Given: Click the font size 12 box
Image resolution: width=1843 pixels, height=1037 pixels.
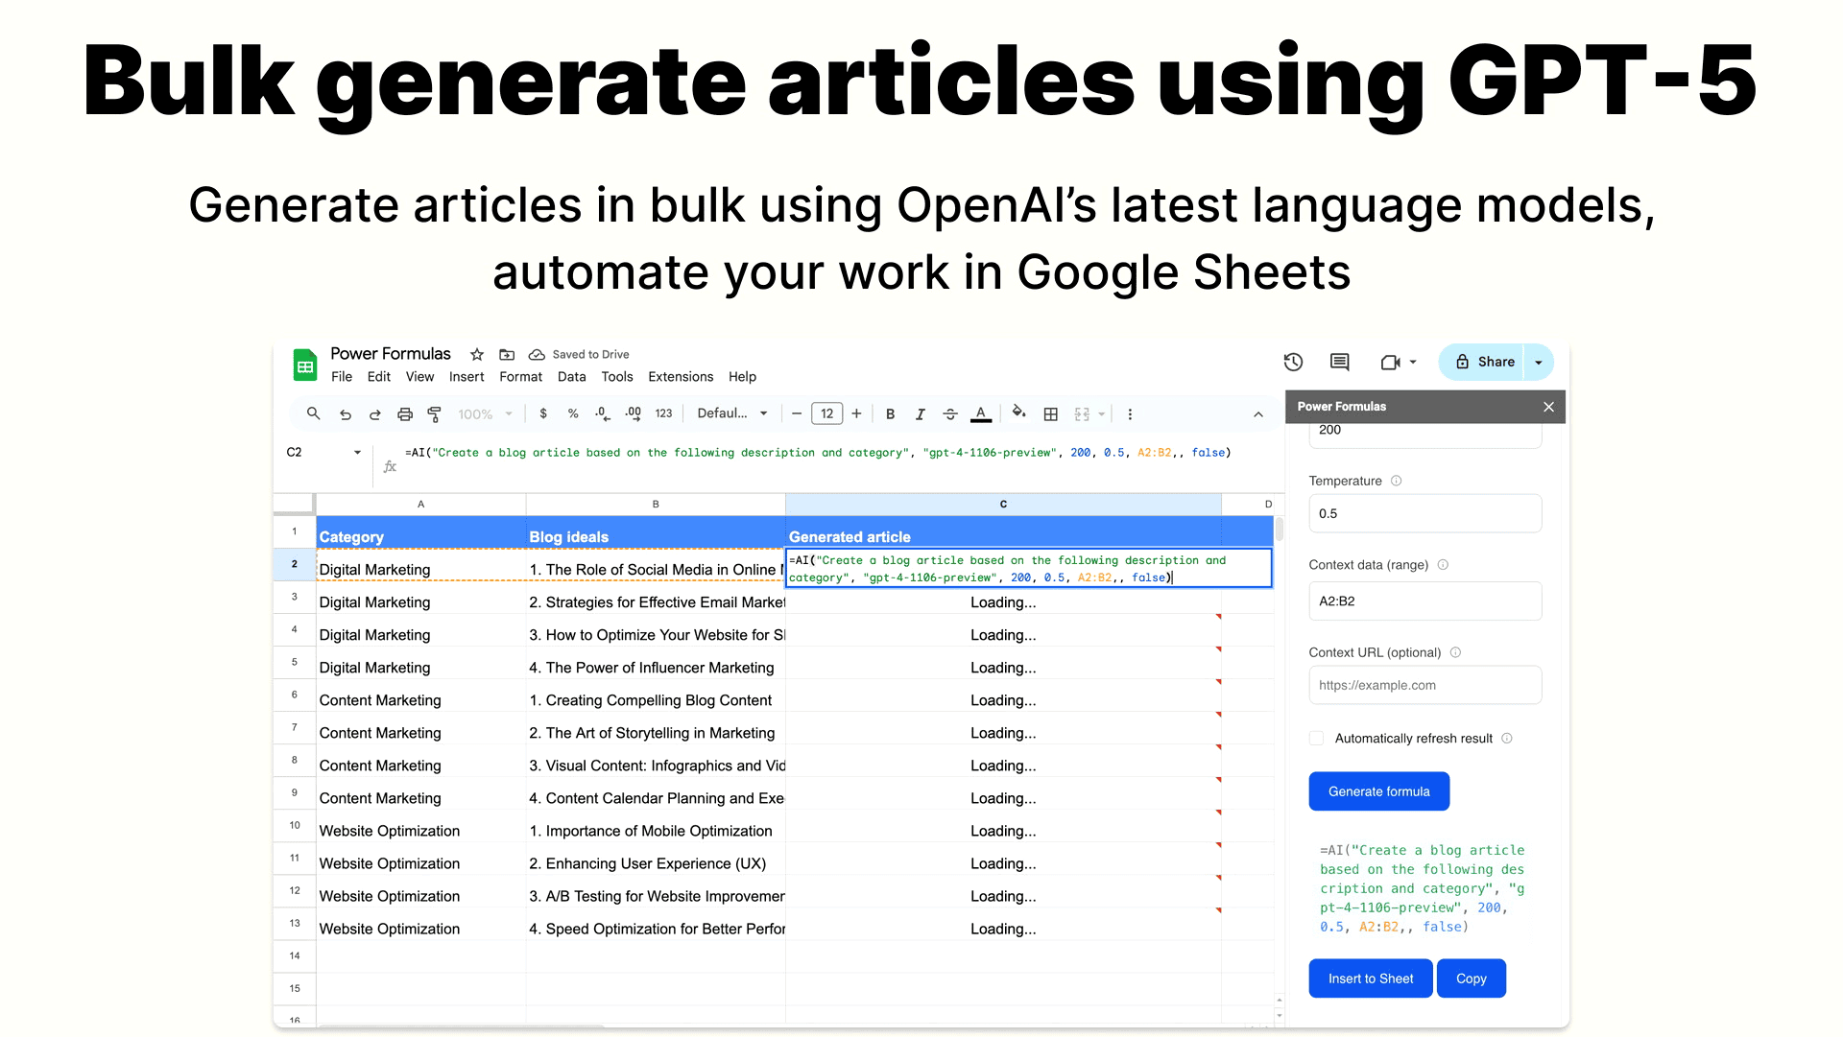Looking at the screenshot, I should [827, 413].
